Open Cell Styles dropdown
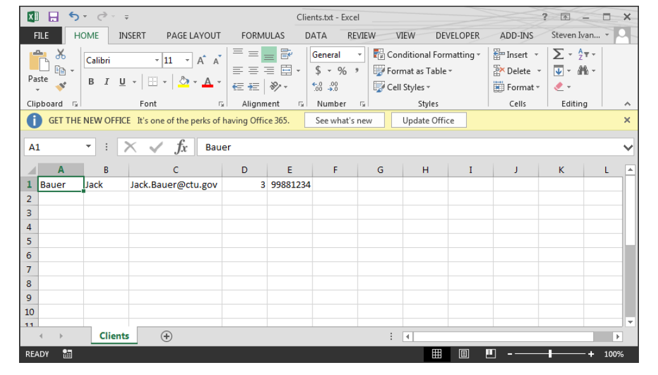Screen dimensions: 658x375 point(402,87)
